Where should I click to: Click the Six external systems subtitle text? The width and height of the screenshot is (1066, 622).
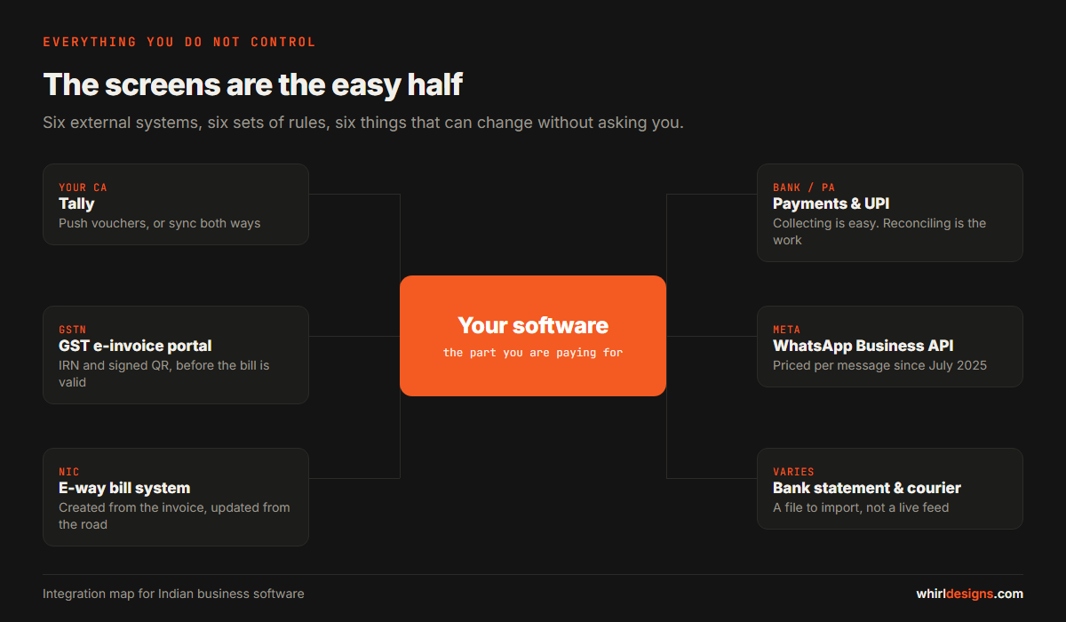click(363, 123)
